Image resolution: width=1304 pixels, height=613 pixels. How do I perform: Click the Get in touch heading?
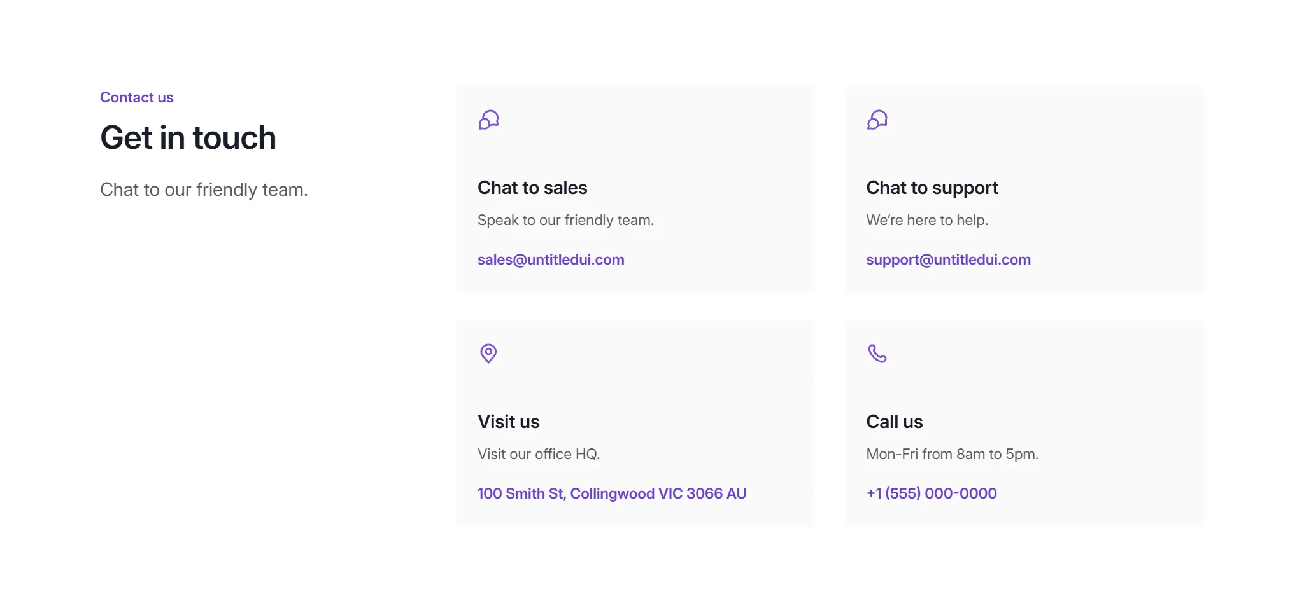point(188,137)
